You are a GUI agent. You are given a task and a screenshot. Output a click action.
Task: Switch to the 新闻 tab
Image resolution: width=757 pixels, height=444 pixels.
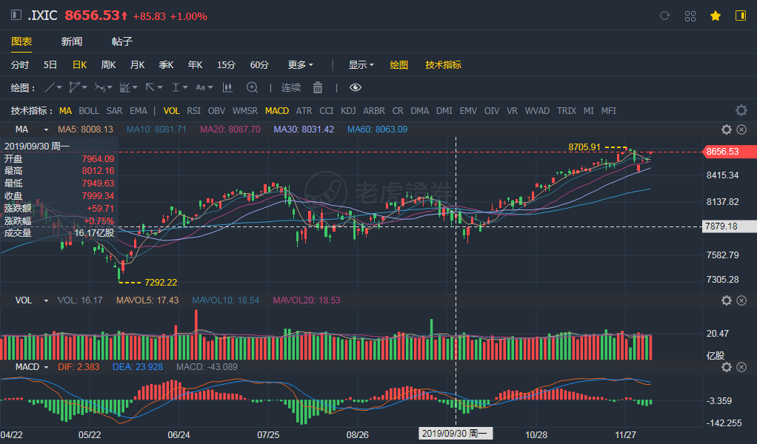tap(72, 41)
